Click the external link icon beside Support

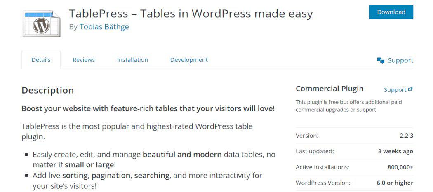[410, 89]
